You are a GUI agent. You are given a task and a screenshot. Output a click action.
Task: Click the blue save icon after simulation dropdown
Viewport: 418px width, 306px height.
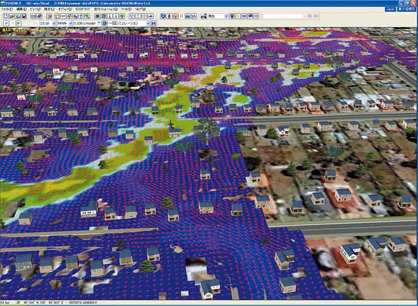[154, 23]
